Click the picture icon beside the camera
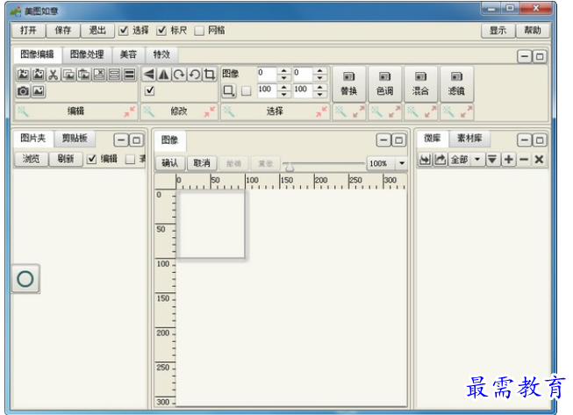The width and height of the screenshot is (573, 415). click(39, 90)
